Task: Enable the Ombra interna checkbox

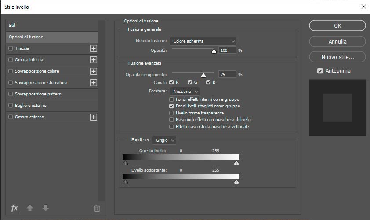Action: coord(11,59)
